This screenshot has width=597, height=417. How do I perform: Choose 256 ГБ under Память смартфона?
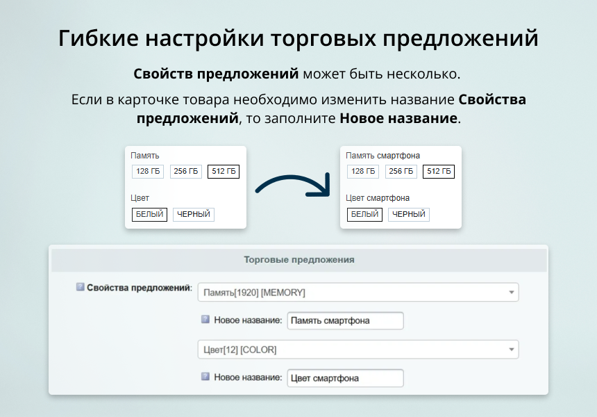[x=401, y=172]
